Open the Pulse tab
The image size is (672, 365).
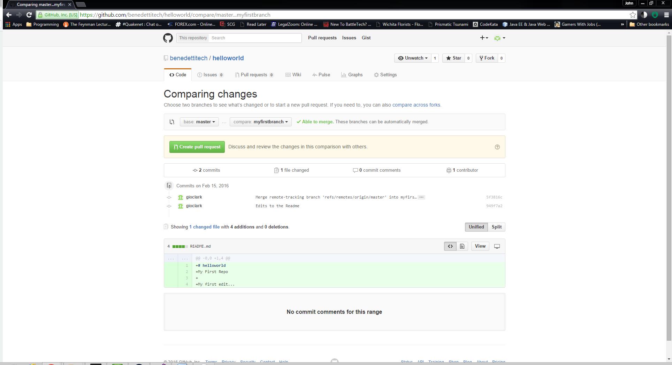tap(321, 75)
